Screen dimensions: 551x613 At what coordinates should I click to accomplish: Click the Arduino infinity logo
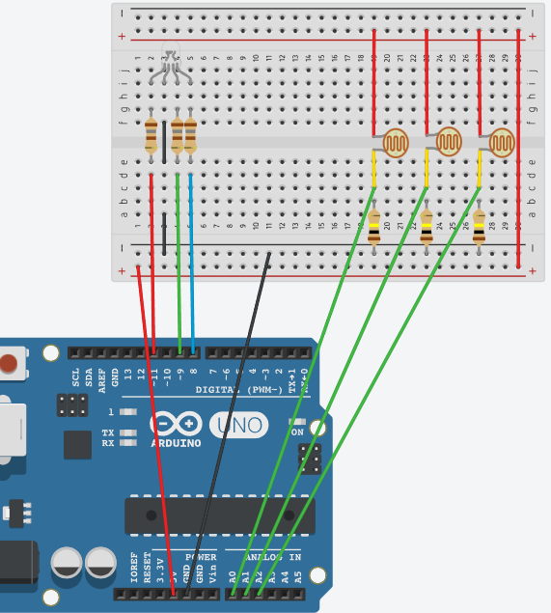(176, 424)
